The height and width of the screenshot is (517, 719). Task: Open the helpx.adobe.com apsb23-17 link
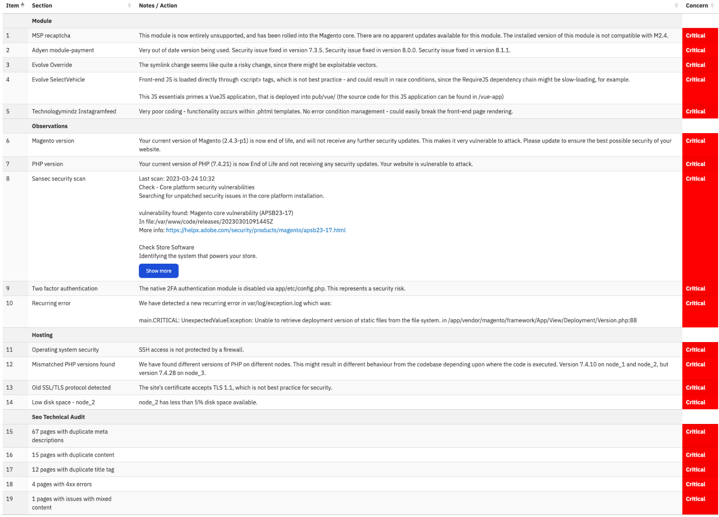[256, 230]
